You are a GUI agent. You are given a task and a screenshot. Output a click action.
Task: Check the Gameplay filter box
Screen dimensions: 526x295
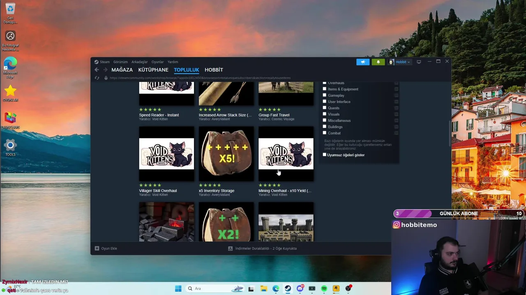pos(325,95)
